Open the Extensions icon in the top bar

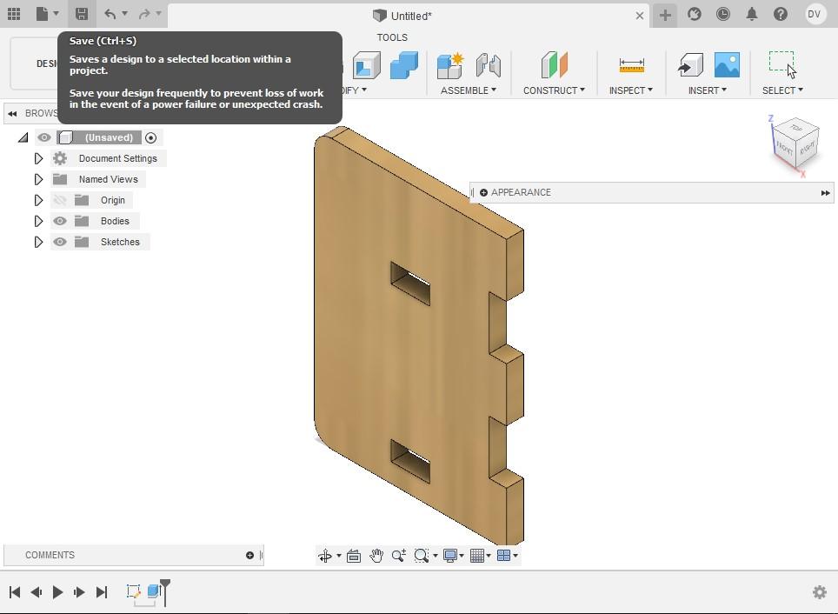(x=695, y=15)
